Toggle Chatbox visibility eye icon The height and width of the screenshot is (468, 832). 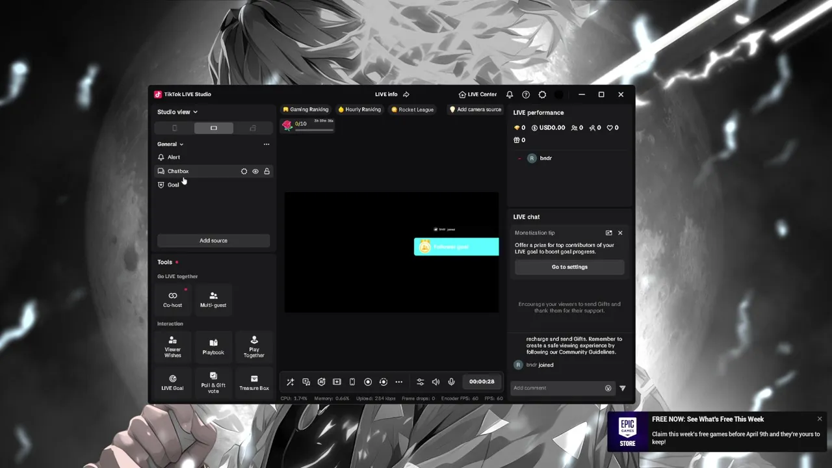(x=255, y=171)
